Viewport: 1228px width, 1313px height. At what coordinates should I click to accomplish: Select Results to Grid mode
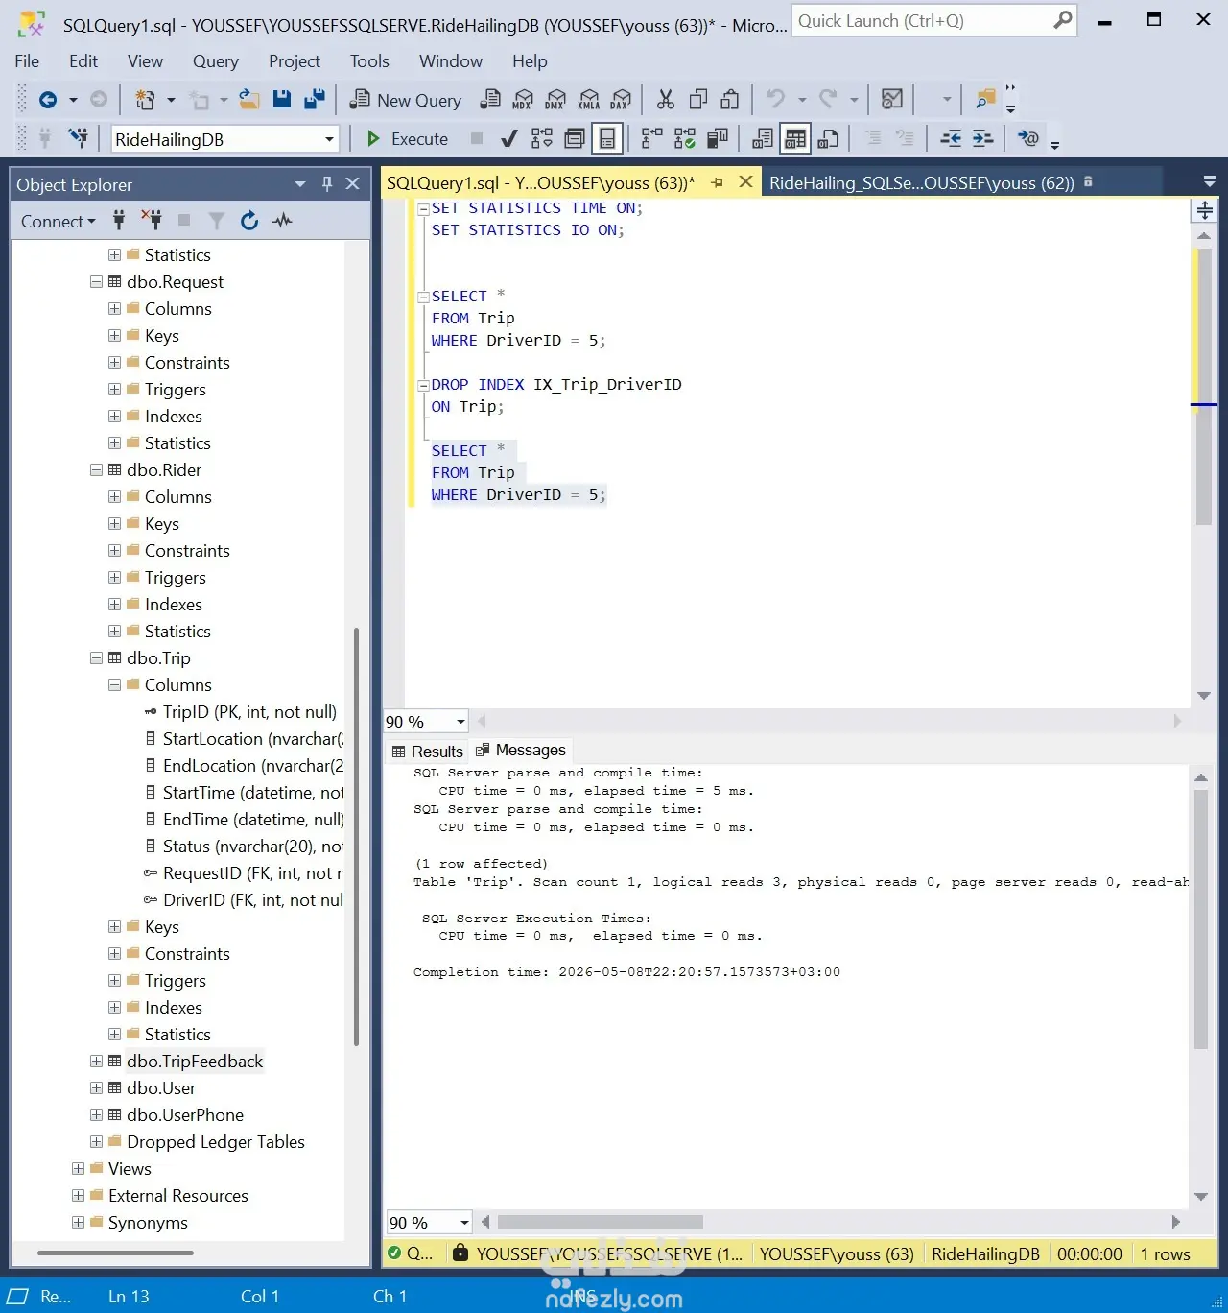(x=795, y=139)
